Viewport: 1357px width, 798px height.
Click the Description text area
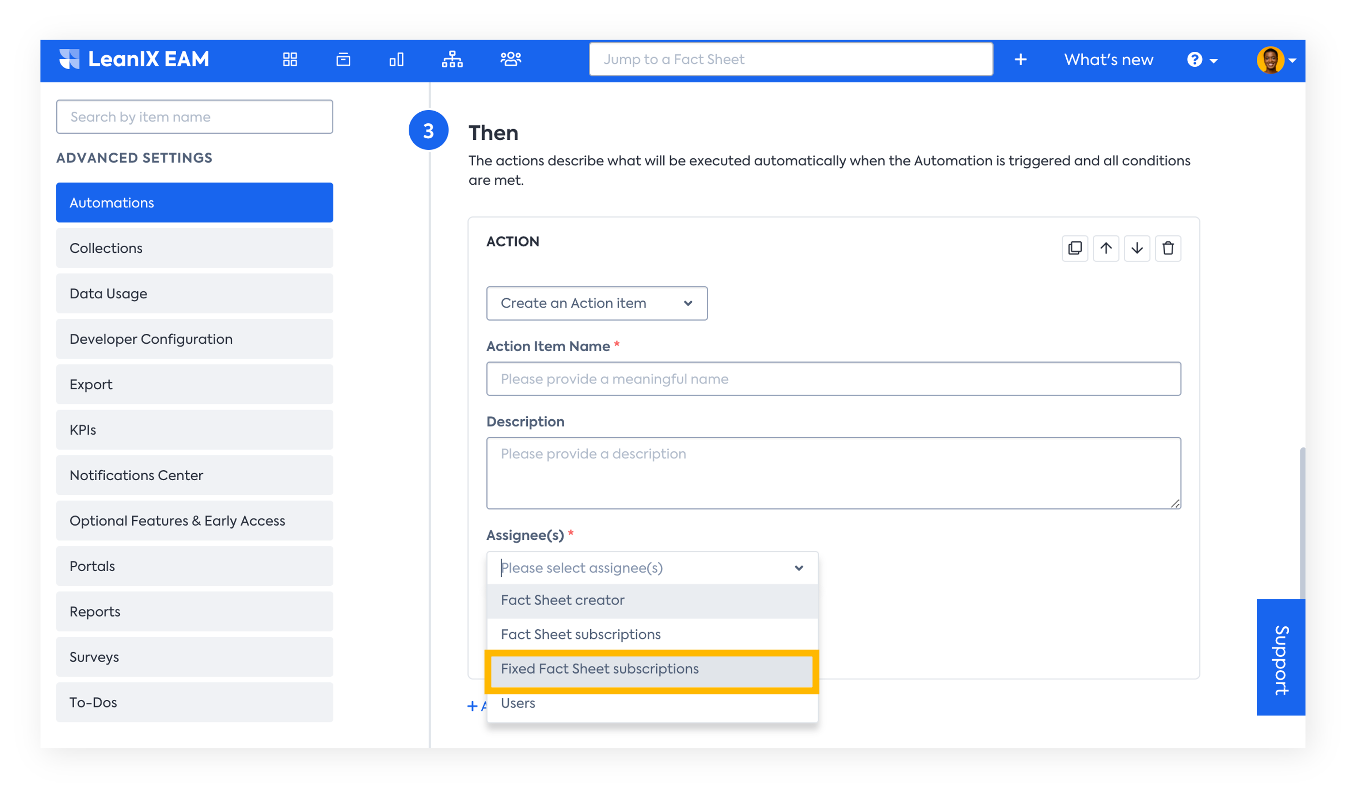click(834, 473)
